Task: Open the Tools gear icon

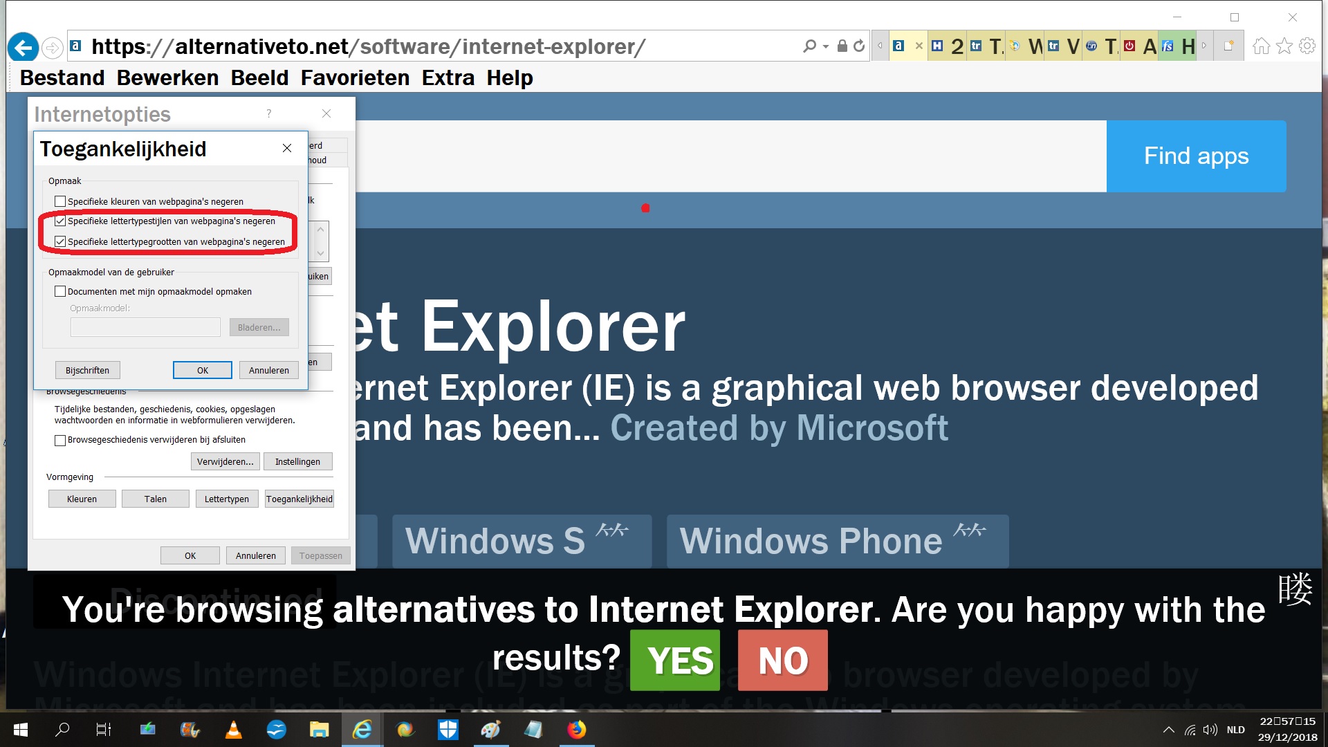Action: (x=1307, y=46)
